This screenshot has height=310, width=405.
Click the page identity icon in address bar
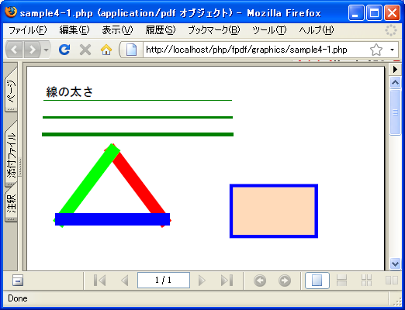[x=131, y=50]
